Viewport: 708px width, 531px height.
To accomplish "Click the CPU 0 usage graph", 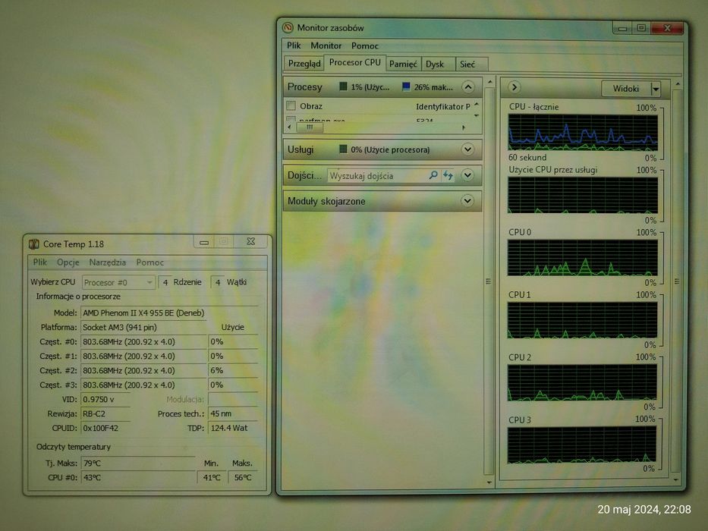I will click(x=582, y=257).
